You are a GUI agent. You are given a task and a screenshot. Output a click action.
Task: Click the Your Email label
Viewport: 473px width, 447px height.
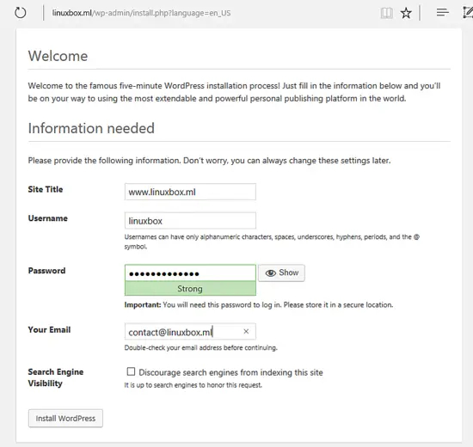pos(49,330)
